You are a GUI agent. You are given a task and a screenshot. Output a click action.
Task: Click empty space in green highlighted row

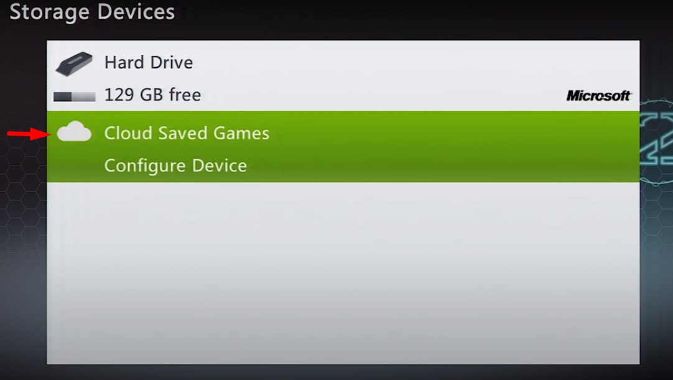(429, 147)
